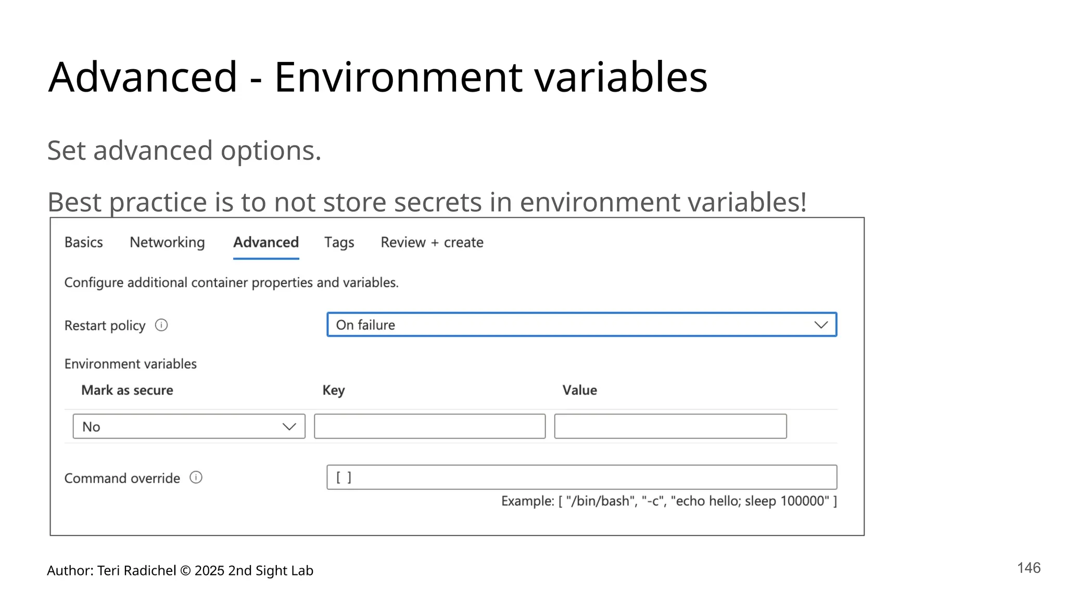Click the Environment variables section label

pyautogui.click(x=131, y=364)
